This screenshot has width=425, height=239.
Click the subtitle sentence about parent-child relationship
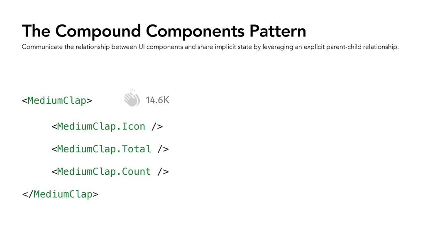210,47
